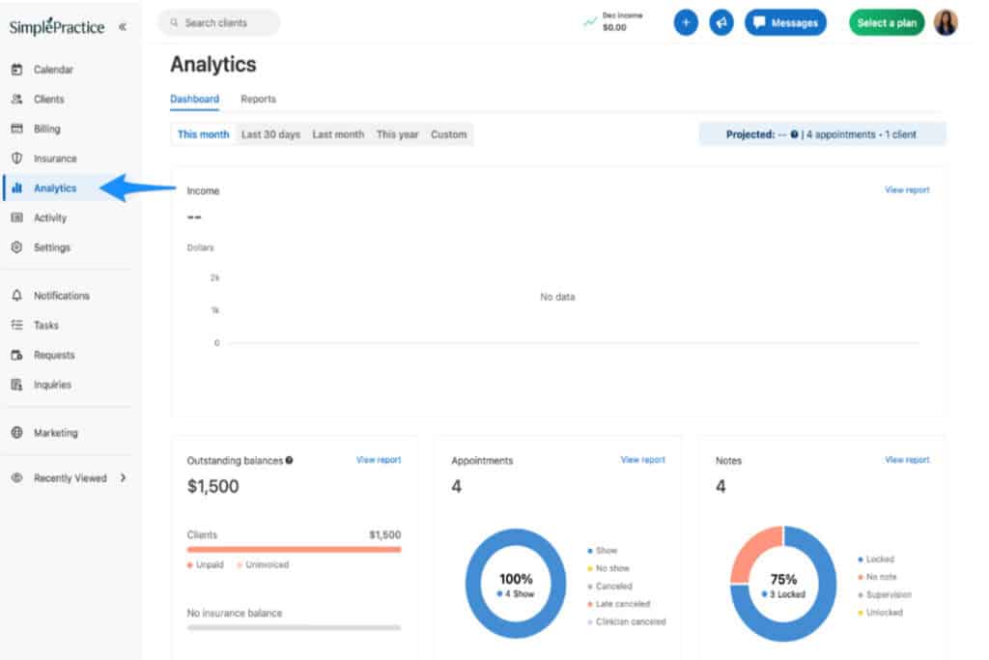Expand the Recently Viewed list
Screen dimensions: 989x660
(124, 477)
